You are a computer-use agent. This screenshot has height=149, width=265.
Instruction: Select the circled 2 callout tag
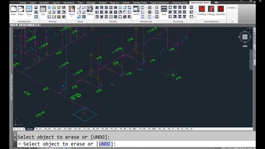tap(171, 74)
